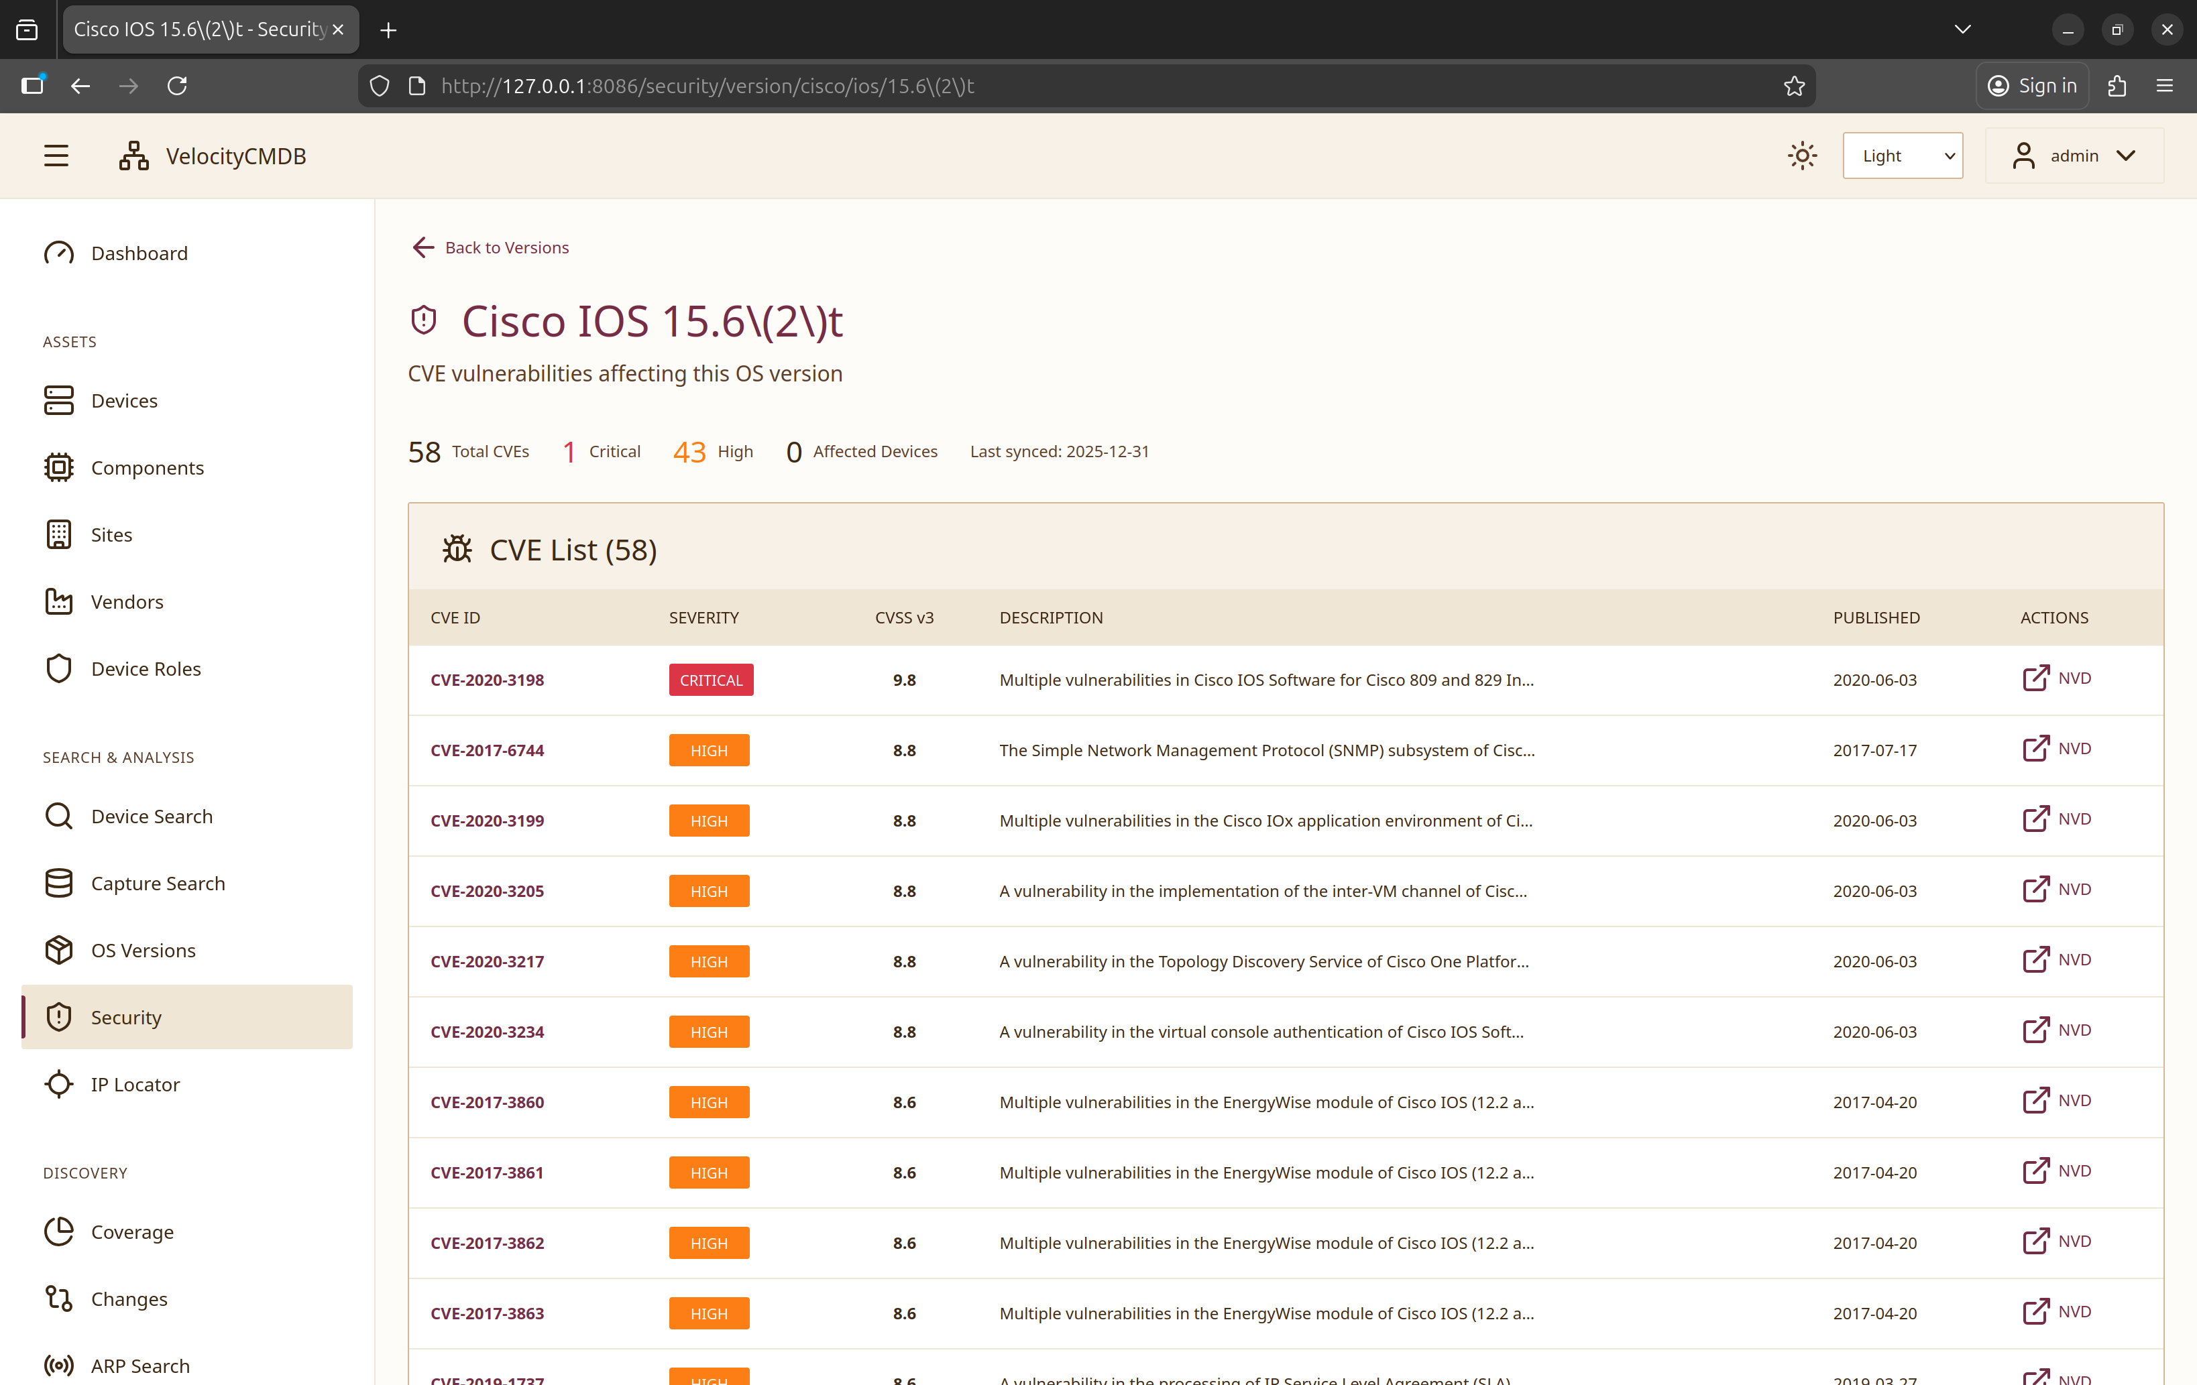Click the OS Versions box icon
Image resolution: width=2197 pixels, height=1385 pixels.
point(58,950)
